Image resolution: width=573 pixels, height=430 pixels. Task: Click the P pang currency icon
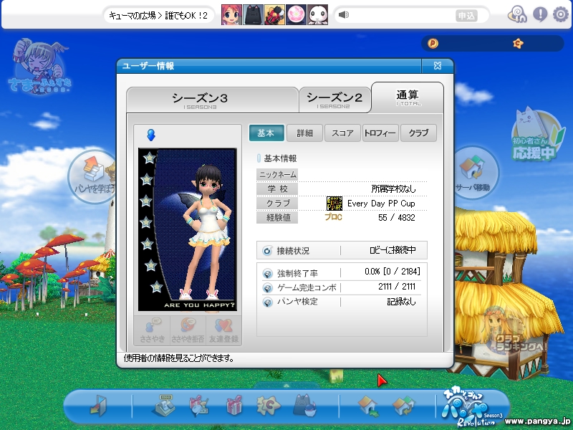433,44
